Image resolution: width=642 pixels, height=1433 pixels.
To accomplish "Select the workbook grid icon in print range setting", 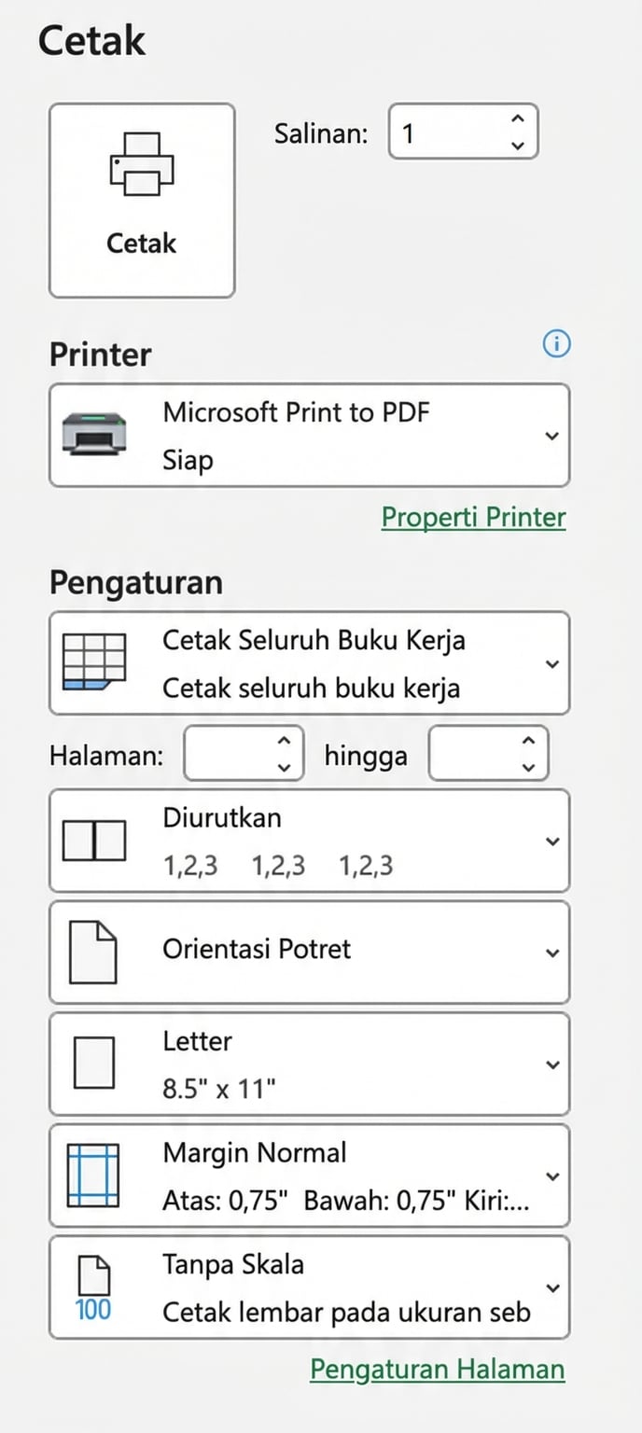I will point(93,662).
